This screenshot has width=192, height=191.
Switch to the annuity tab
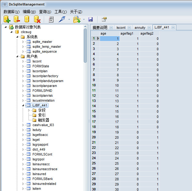pos(140,28)
